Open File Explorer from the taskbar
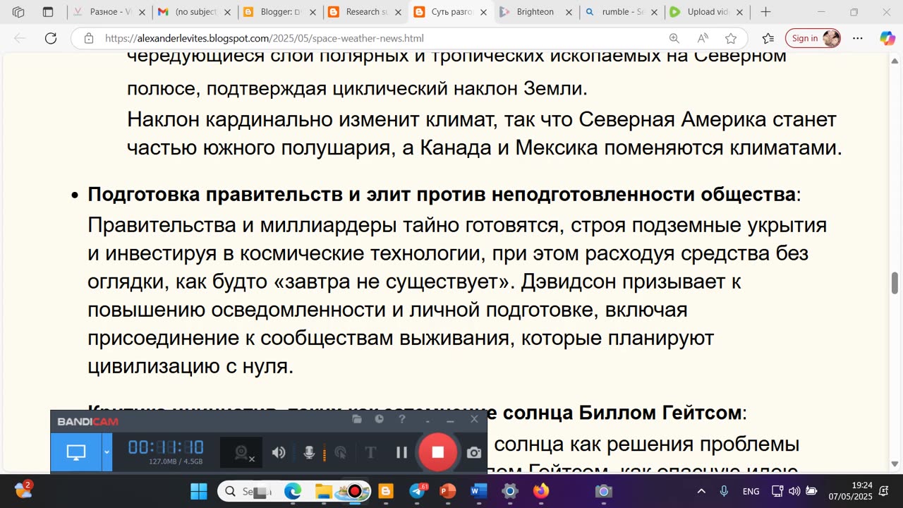The width and height of the screenshot is (903, 508). (x=323, y=491)
